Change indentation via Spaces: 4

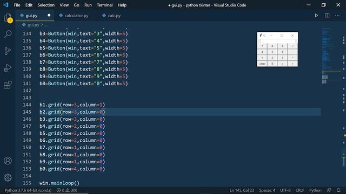pyautogui.click(x=267, y=190)
